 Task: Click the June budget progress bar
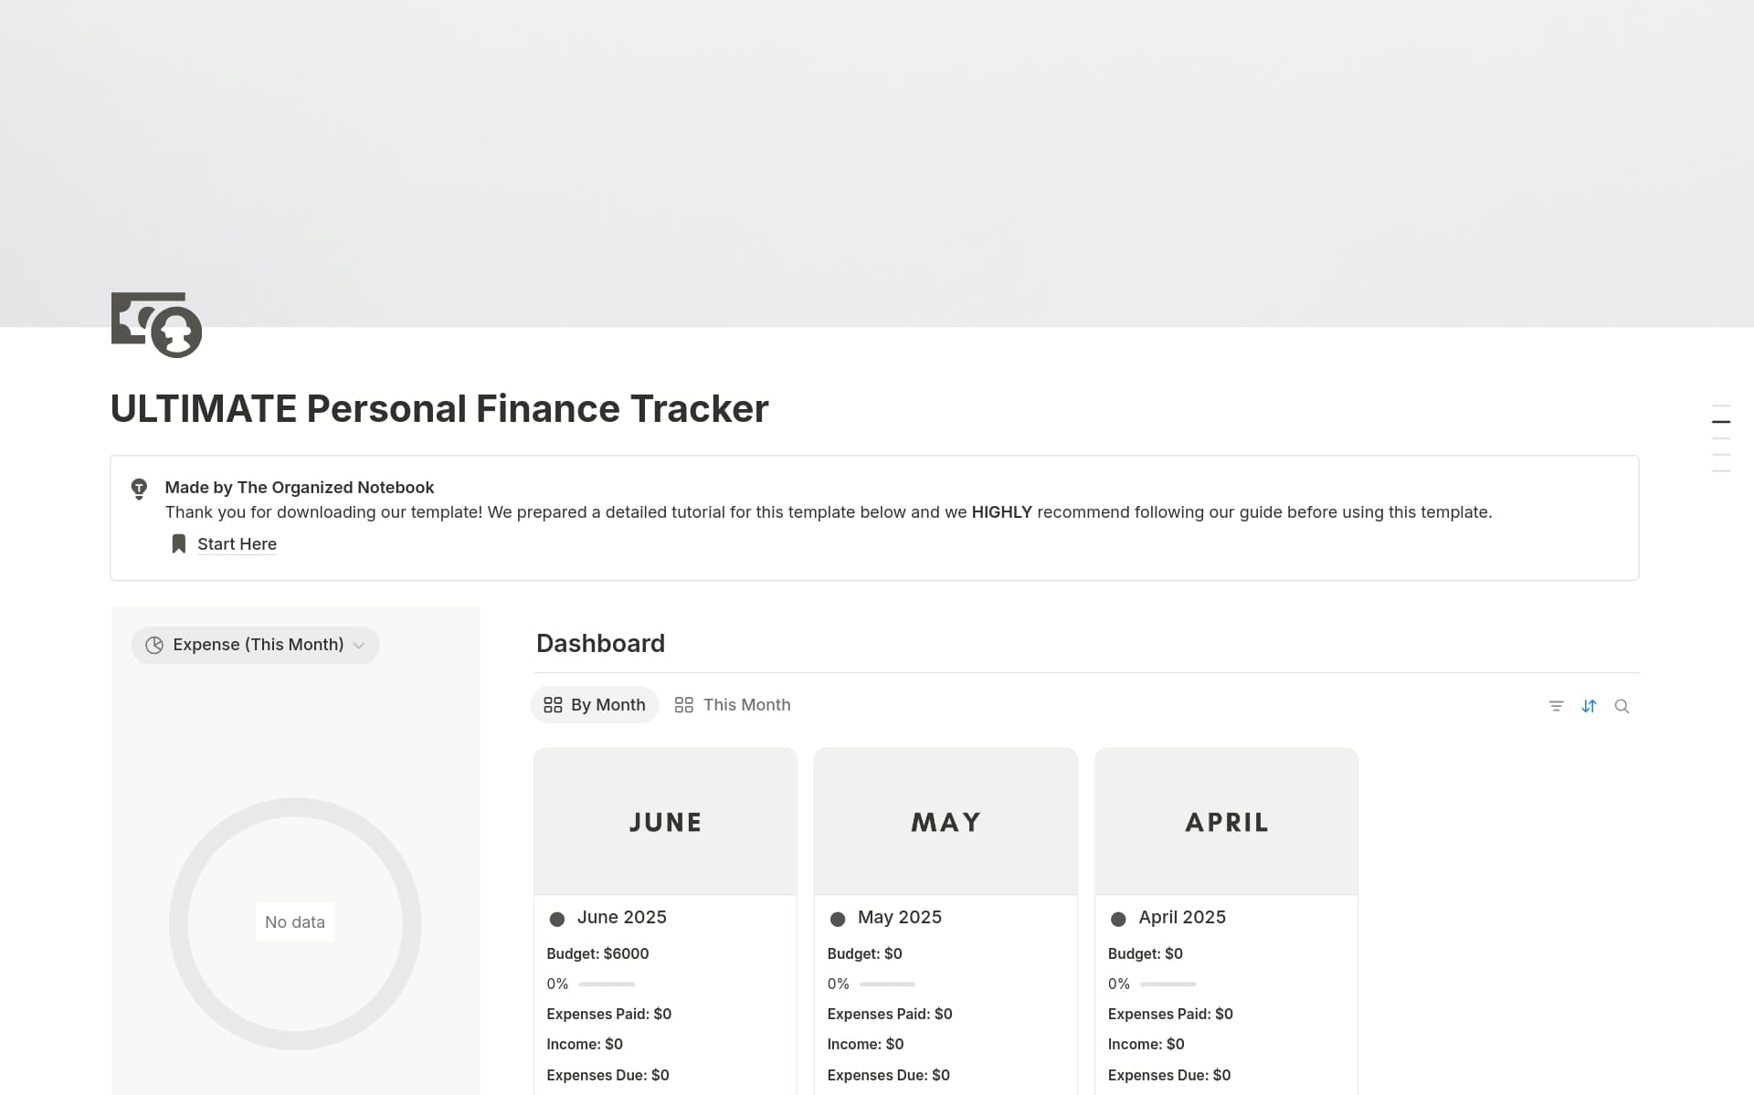pyautogui.click(x=607, y=984)
